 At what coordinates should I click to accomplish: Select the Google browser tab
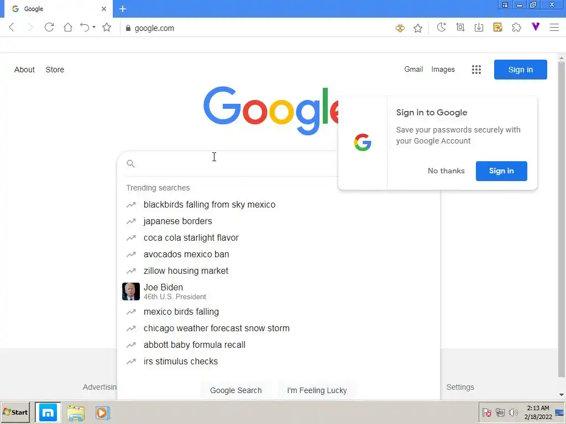[x=57, y=9]
